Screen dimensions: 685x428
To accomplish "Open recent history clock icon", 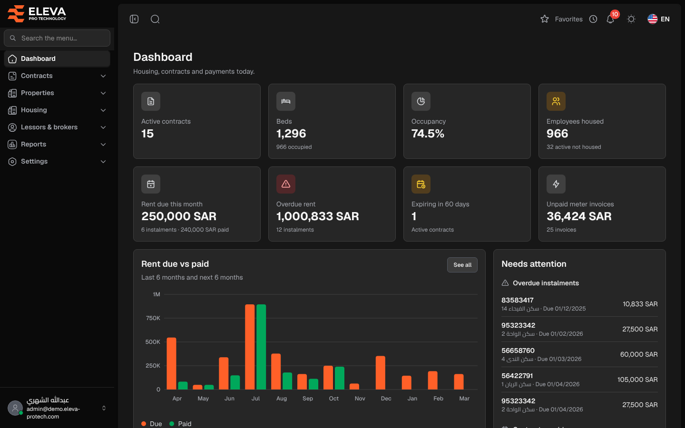I will 593,19.
